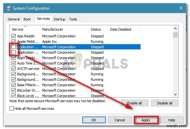Close the System Configuration window
This screenshot has width=190, height=129.
pos(181,8)
